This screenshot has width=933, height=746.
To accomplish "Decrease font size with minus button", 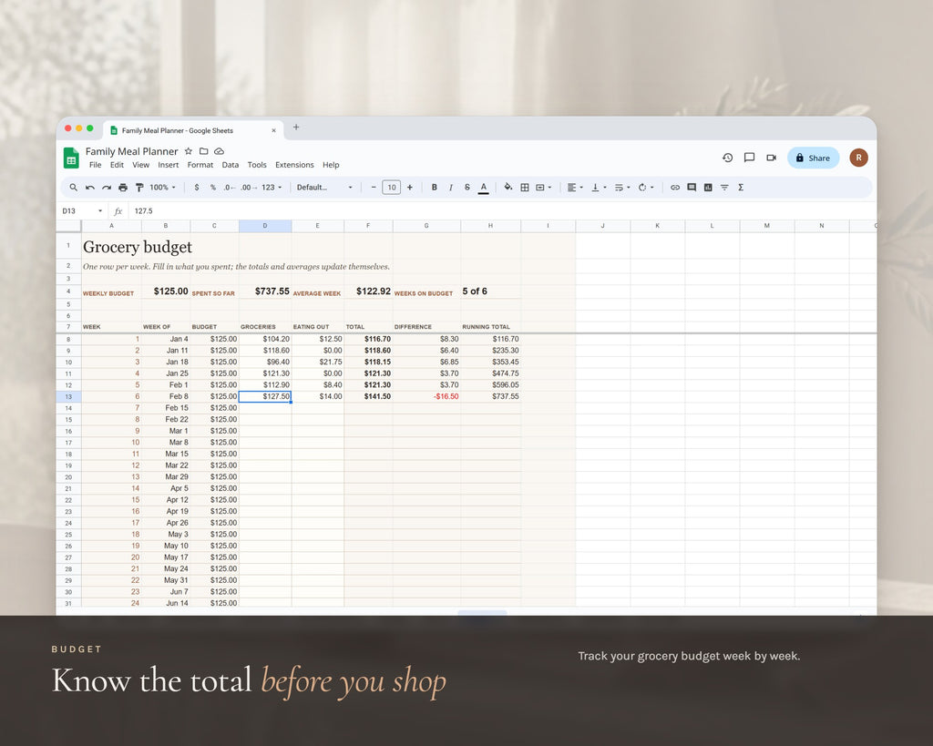I will pos(373,188).
